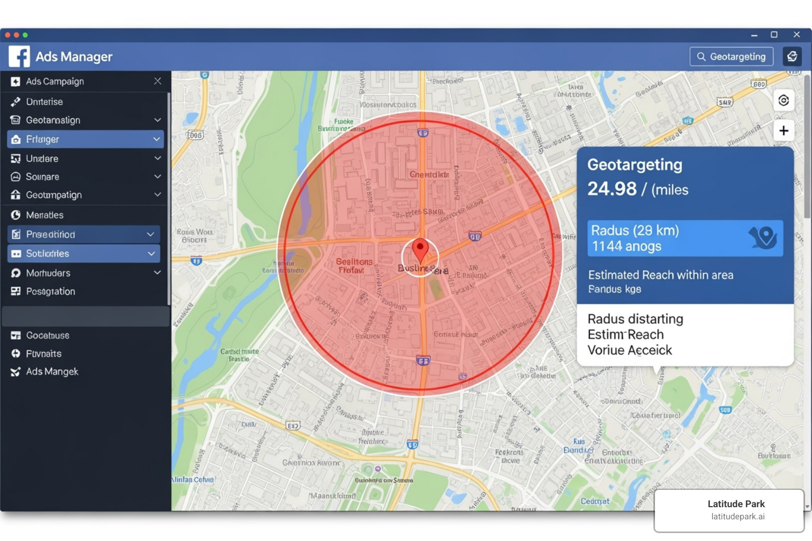Select the Frlanger camera icon
Viewport: 812px width, 541px height.
tap(15, 139)
